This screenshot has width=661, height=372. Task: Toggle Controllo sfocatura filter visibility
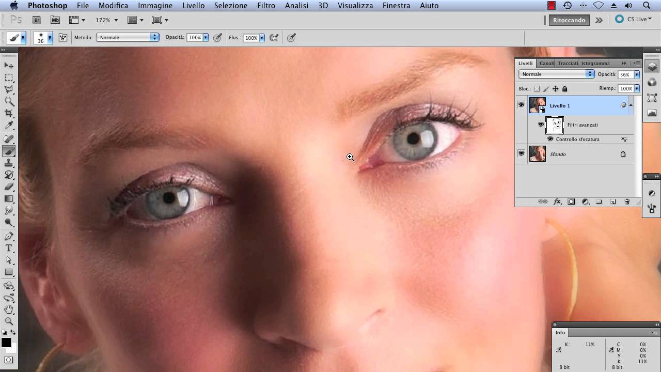click(550, 139)
